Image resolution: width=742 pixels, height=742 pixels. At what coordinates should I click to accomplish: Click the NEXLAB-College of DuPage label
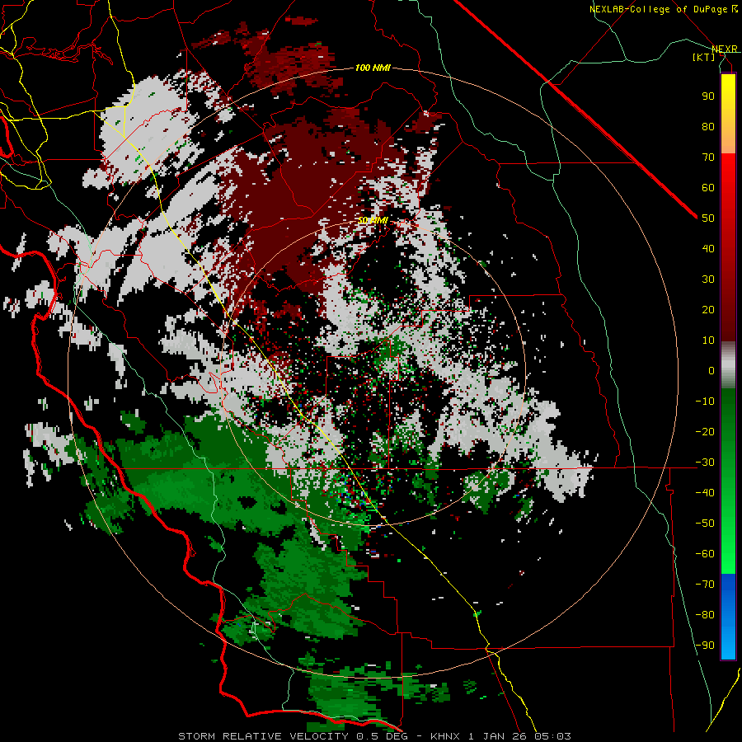coord(663,9)
